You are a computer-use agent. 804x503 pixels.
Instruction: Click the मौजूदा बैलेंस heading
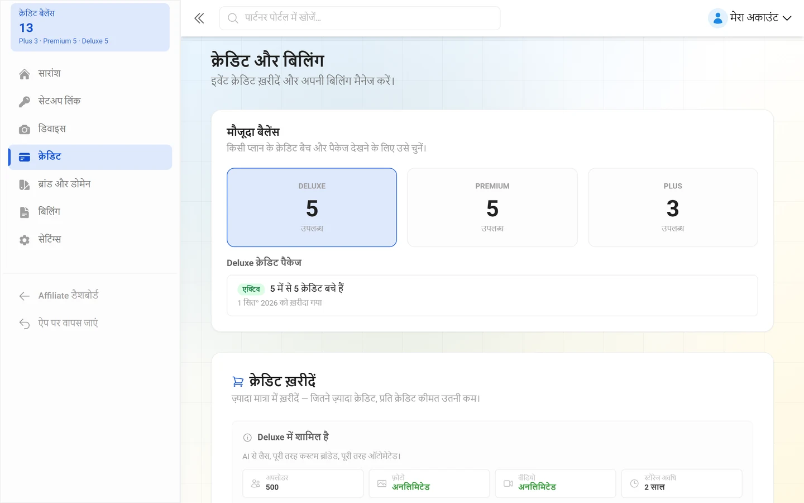(x=253, y=132)
